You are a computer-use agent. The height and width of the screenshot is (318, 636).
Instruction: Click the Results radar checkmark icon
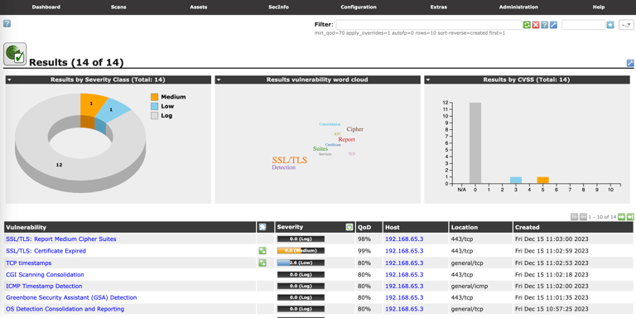pyautogui.click(x=15, y=54)
